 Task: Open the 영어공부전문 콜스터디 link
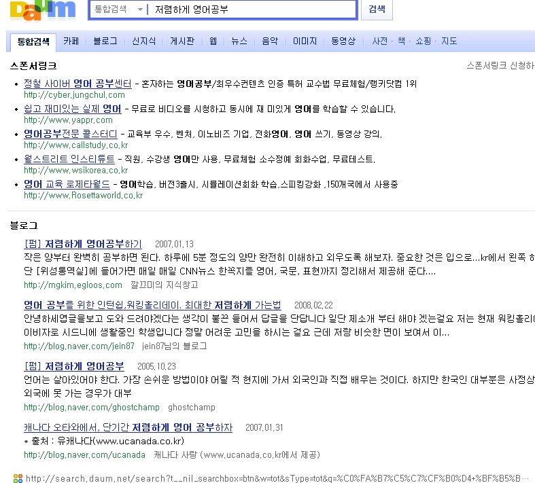pos(70,134)
